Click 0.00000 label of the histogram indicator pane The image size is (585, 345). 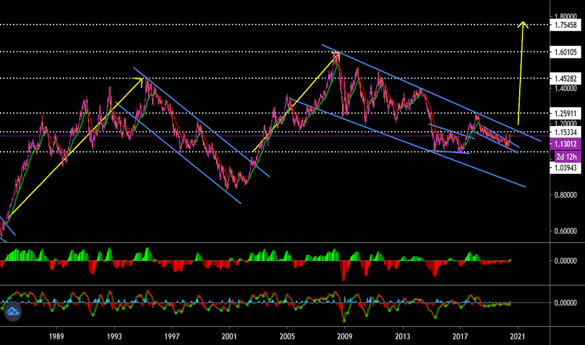point(566,261)
